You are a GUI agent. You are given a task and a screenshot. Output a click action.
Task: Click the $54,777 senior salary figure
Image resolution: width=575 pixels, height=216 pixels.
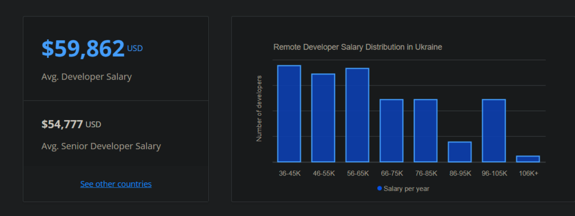pyautogui.click(x=62, y=125)
